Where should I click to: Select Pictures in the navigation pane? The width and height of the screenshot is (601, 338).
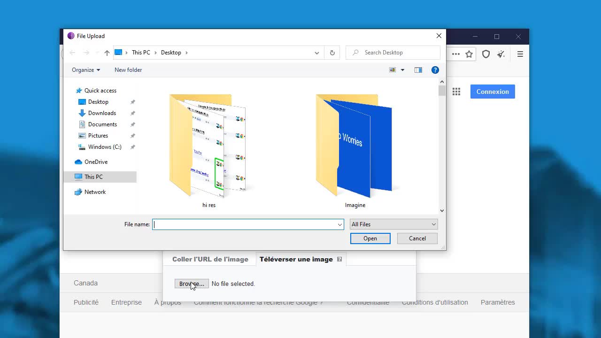point(98,136)
